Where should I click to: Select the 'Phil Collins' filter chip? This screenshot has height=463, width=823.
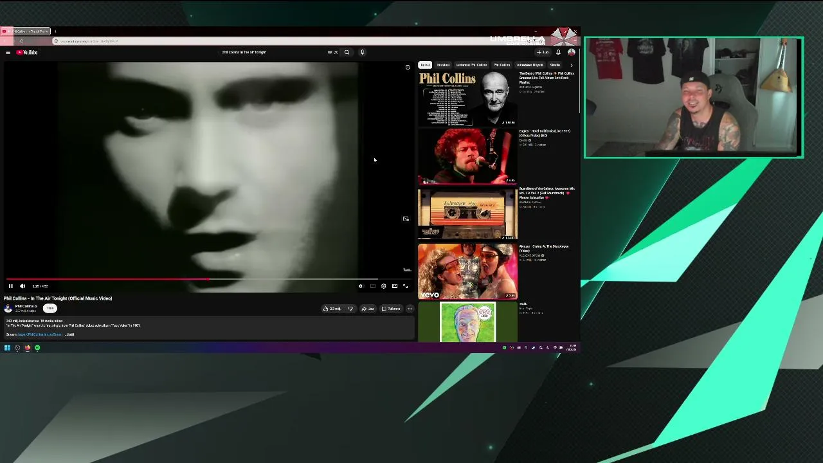502,65
